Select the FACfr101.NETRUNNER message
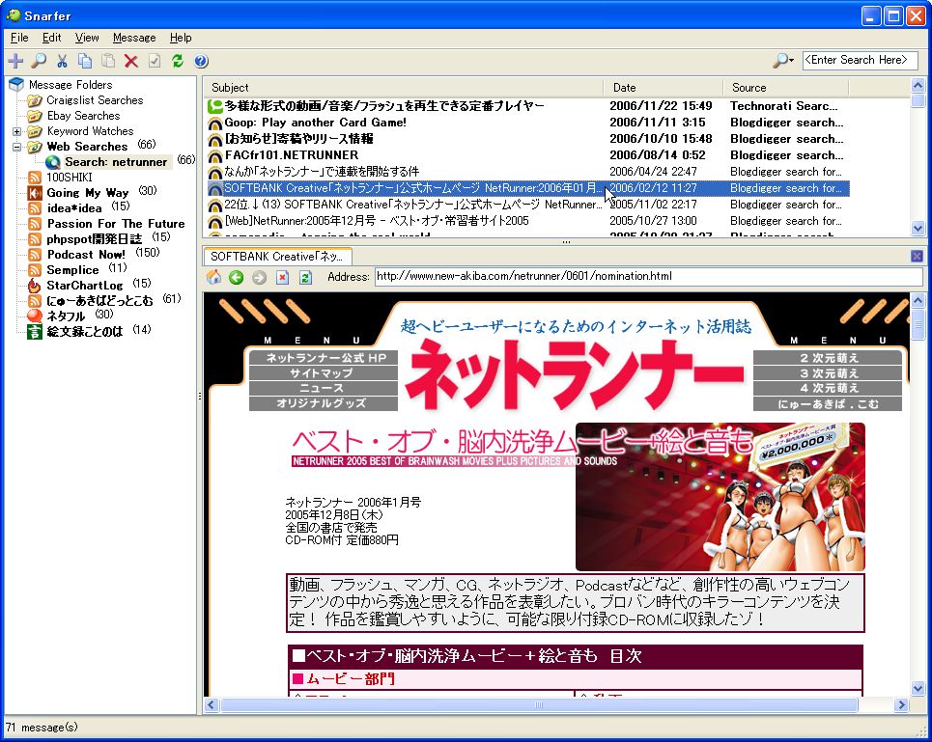This screenshot has height=742, width=932. click(528, 155)
